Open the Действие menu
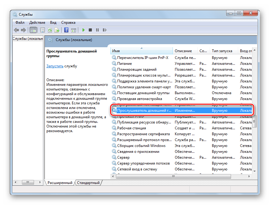270x205 pixels. click(x=37, y=23)
